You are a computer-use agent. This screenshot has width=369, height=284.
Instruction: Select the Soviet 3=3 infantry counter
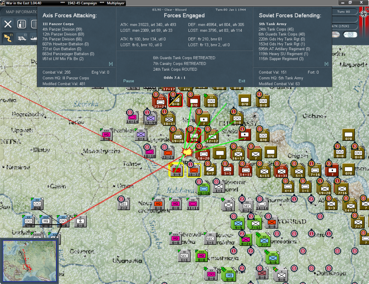click(331, 204)
